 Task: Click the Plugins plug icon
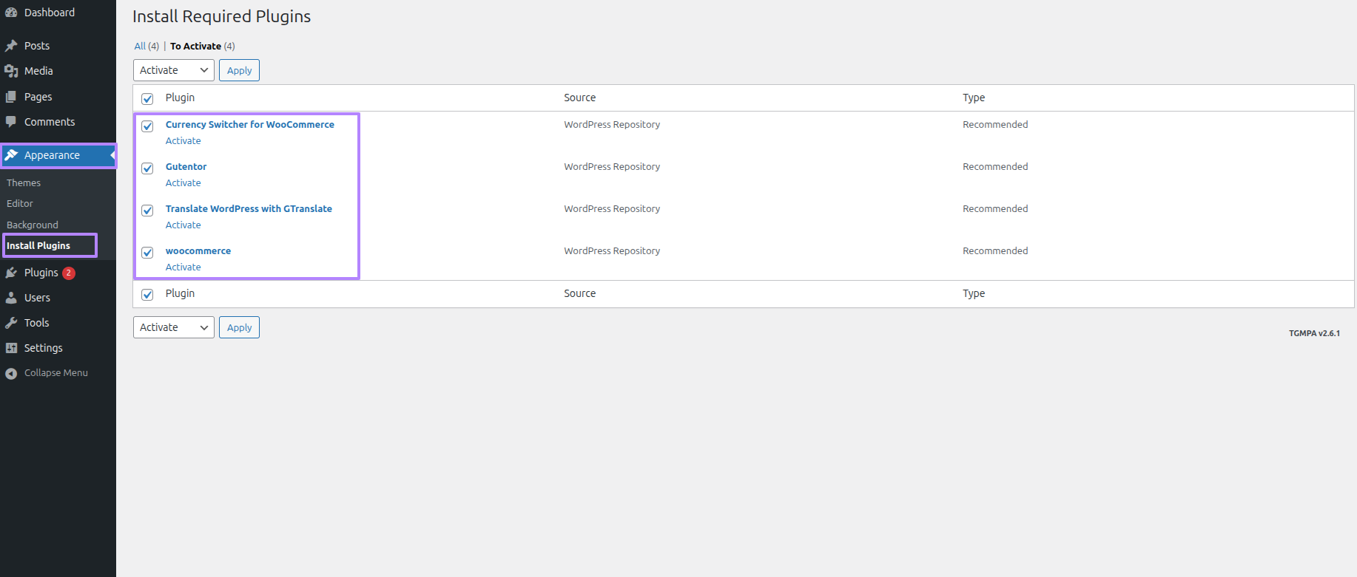(11, 273)
